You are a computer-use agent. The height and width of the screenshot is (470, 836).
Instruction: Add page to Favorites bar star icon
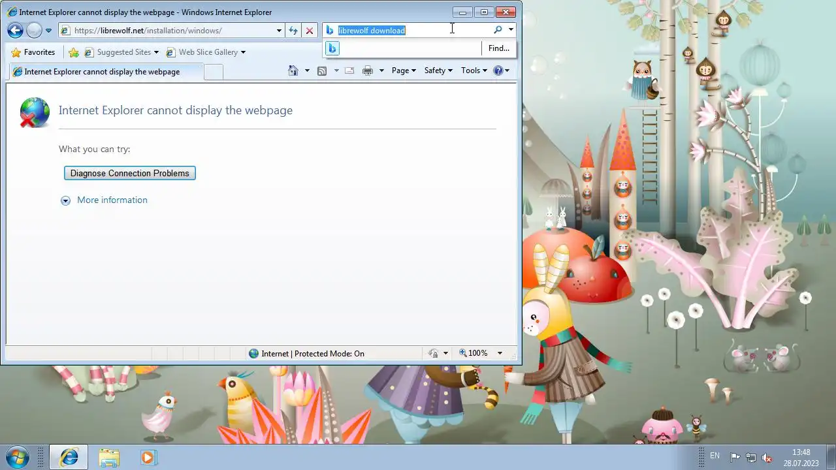coord(74,52)
